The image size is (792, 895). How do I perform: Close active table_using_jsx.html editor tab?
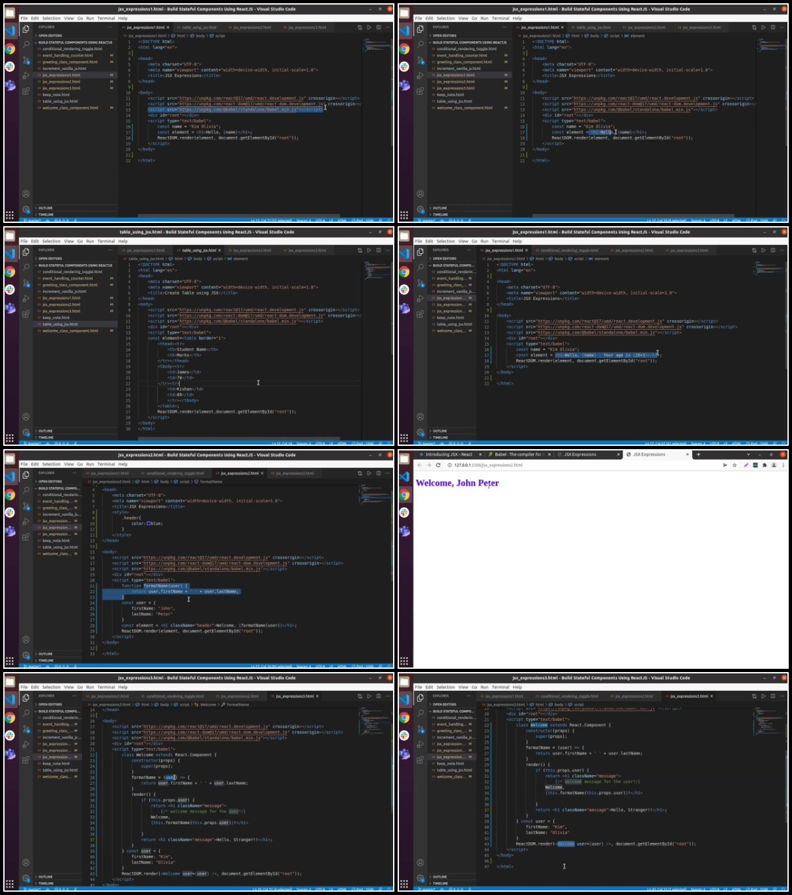(x=220, y=250)
